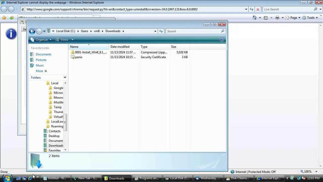
Task: Sort files by Type column
Action: click(x=154, y=47)
